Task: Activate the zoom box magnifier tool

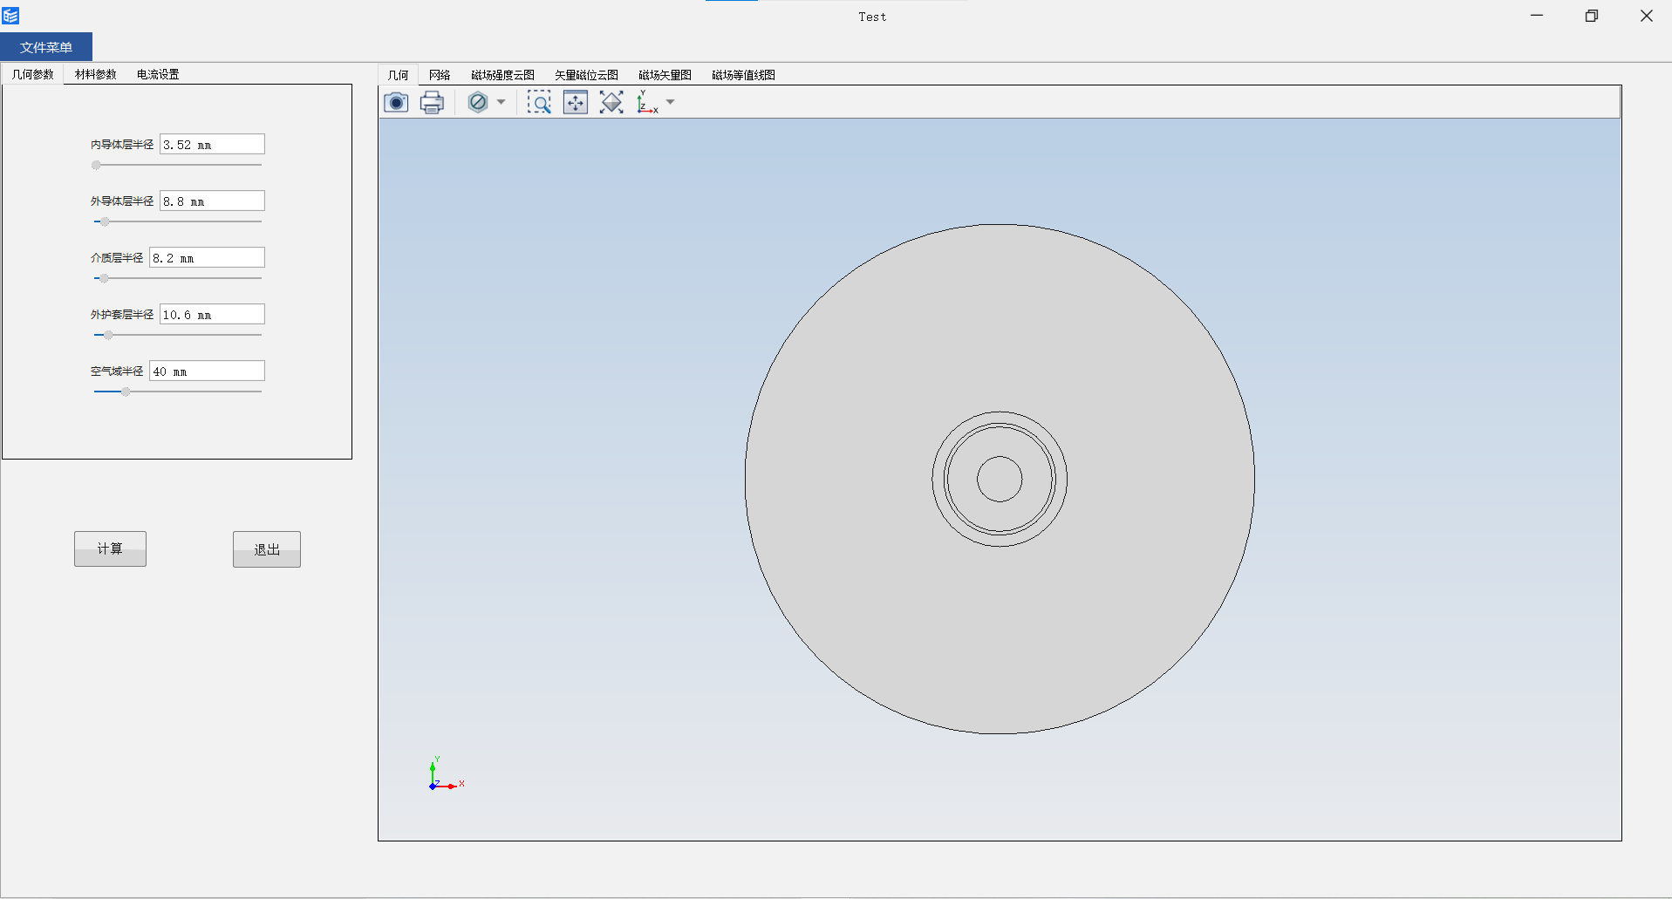Action: [539, 103]
